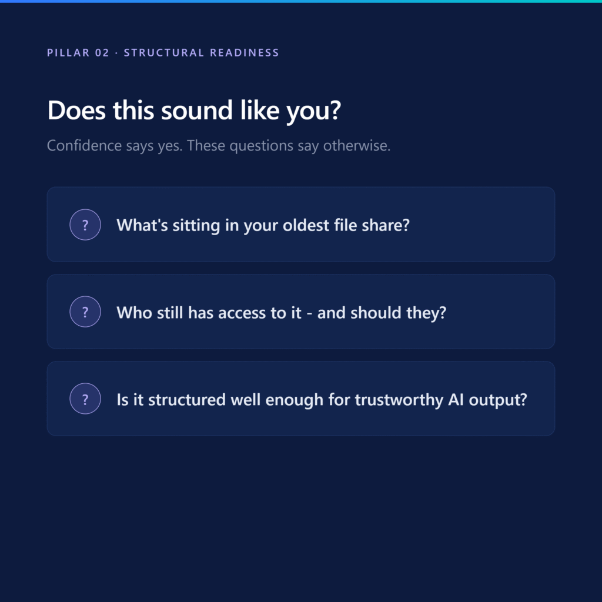Select the "Is it structured well enough" card
The height and width of the screenshot is (602, 602).
click(301, 399)
